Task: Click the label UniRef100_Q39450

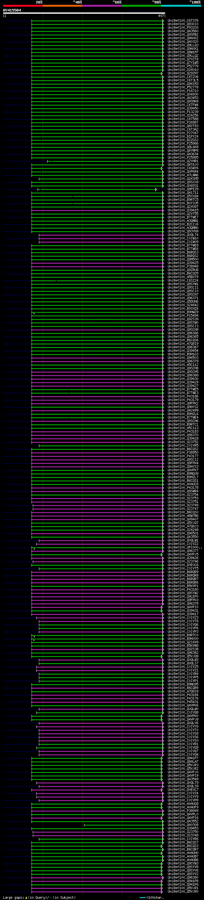Action: tap(183, 108)
